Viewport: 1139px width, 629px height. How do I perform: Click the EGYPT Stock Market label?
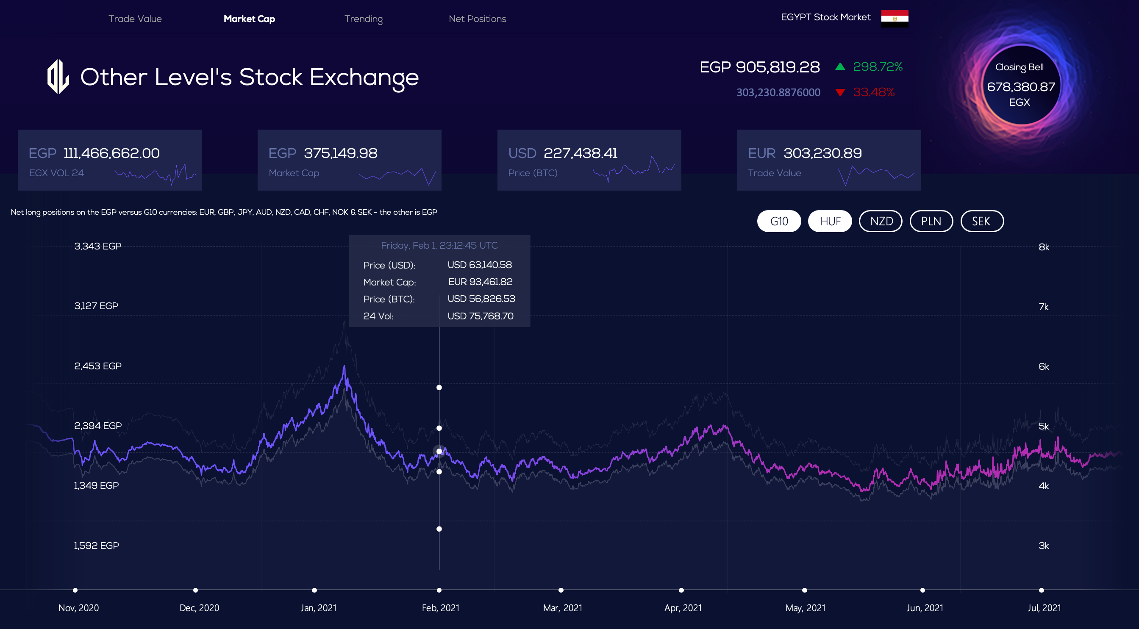(x=825, y=17)
